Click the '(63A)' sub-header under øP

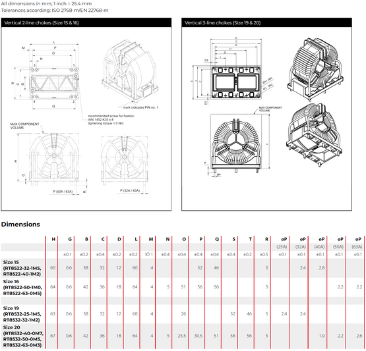coord(357,246)
